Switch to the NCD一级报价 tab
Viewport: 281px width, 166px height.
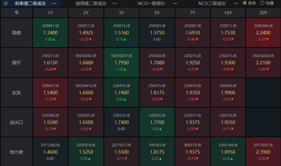pyautogui.click(x=151, y=3)
